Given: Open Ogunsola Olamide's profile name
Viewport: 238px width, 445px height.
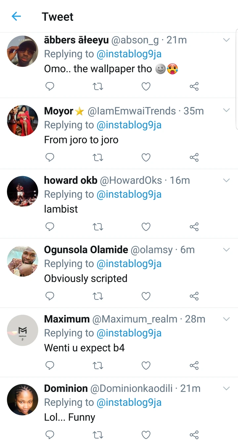Looking at the screenshot, I should 86,250.
